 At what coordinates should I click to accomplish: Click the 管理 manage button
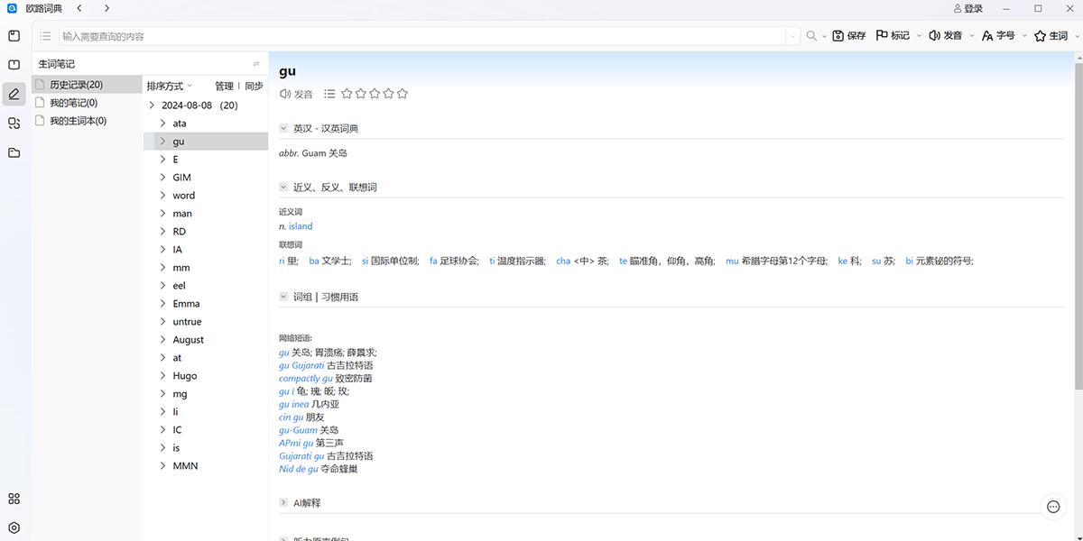pyautogui.click(x=224, y=87)
